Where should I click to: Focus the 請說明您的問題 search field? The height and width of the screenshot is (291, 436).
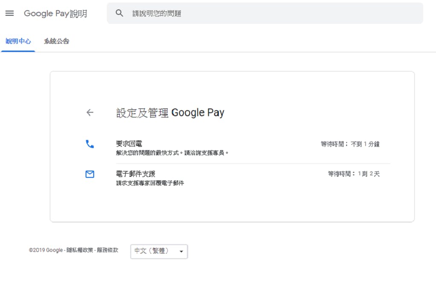point(265,13)
